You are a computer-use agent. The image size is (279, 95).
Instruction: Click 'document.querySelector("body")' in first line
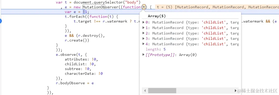107,2
